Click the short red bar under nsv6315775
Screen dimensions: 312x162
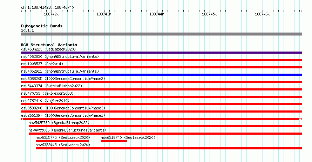point(62,141)
